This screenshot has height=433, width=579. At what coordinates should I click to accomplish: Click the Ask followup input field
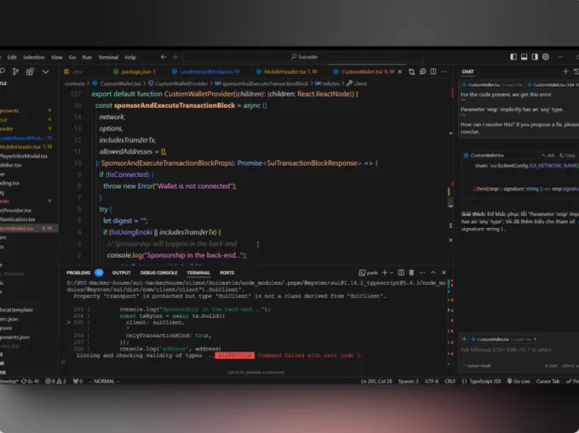(x=519, y=350)
